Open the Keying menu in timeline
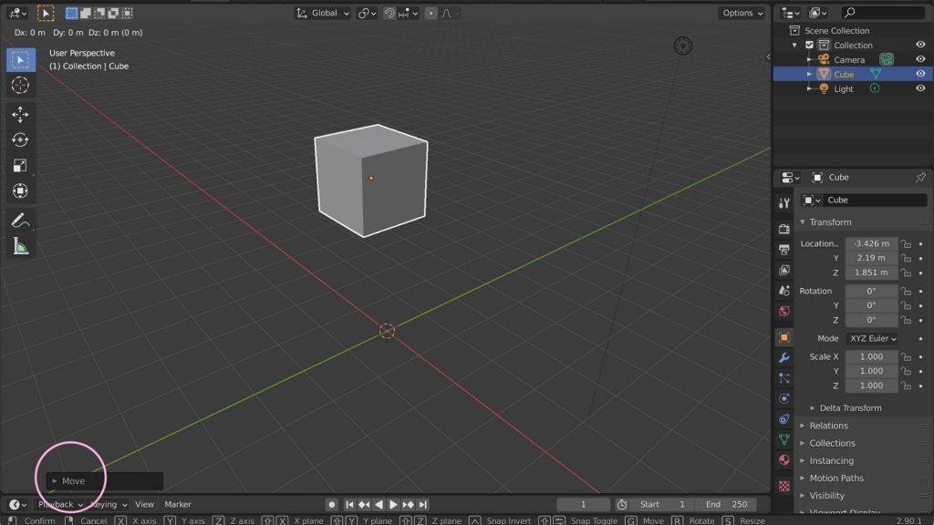This screenshot has width=934, height=525. [x=109, y=505]
